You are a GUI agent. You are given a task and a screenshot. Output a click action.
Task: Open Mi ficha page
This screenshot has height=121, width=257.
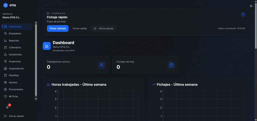tap(17, 96)
